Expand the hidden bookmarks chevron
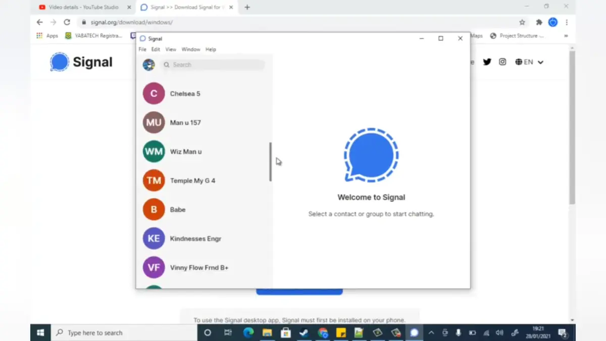This screenshot has height=341, width=606. pyautogui.click(x=566, y=36)
